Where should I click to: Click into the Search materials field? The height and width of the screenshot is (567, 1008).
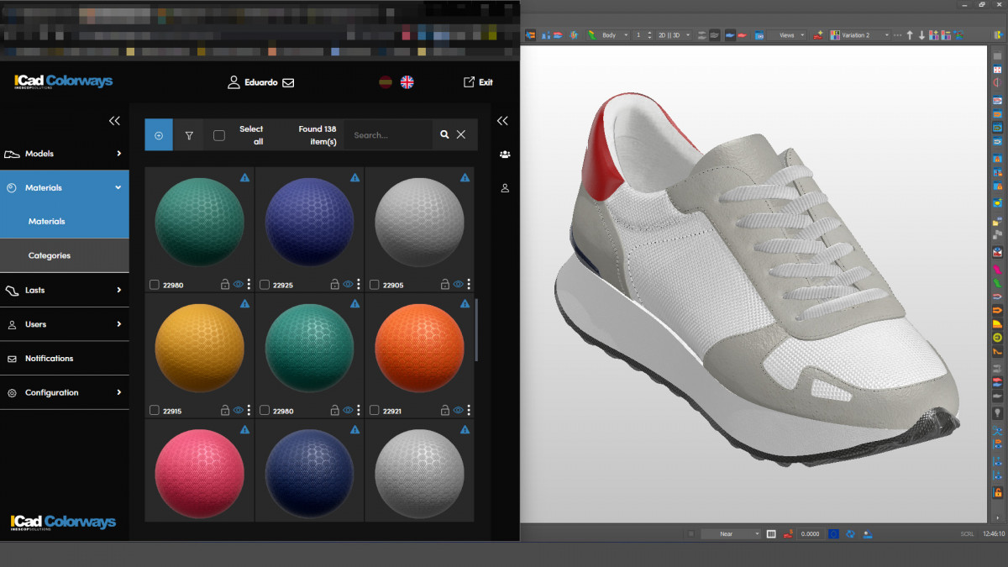(388, 135)
